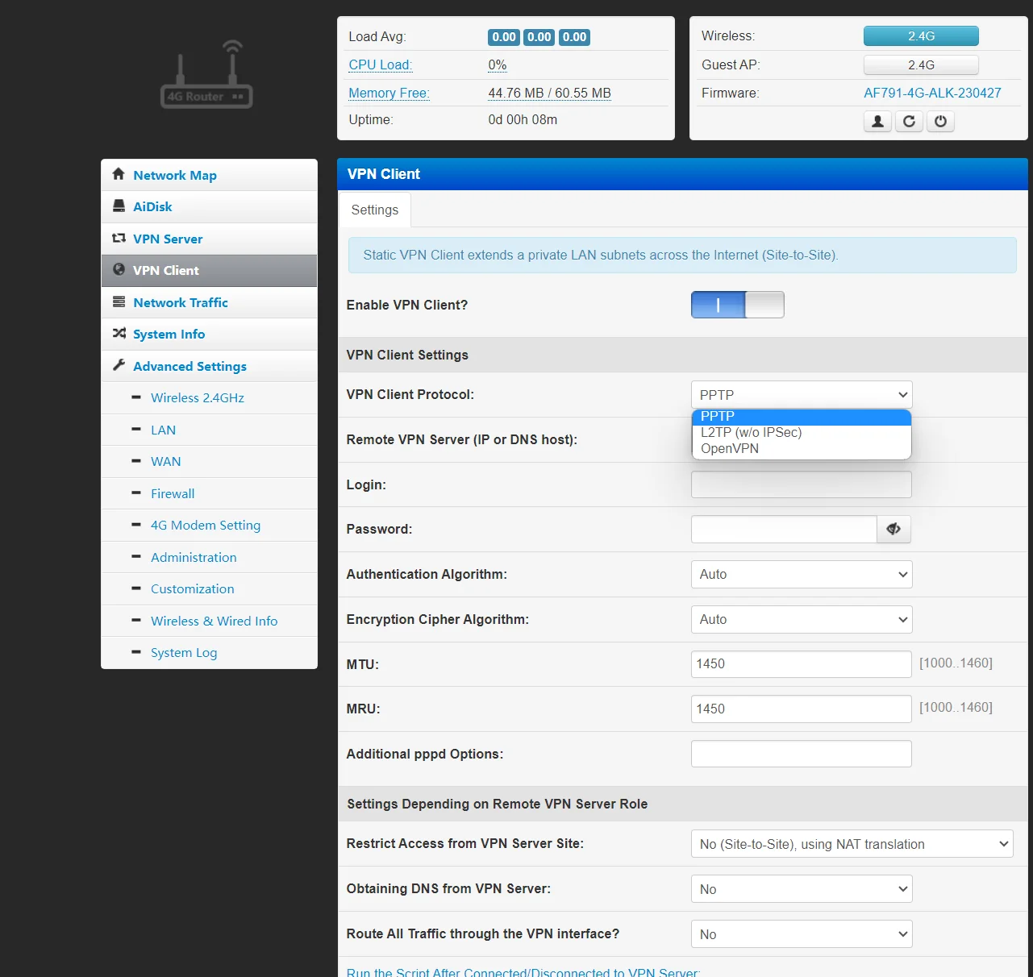Select L2TP (w/o IPSec) protocol option
This screenshot has height=977, width=1033.
(802, 432)
